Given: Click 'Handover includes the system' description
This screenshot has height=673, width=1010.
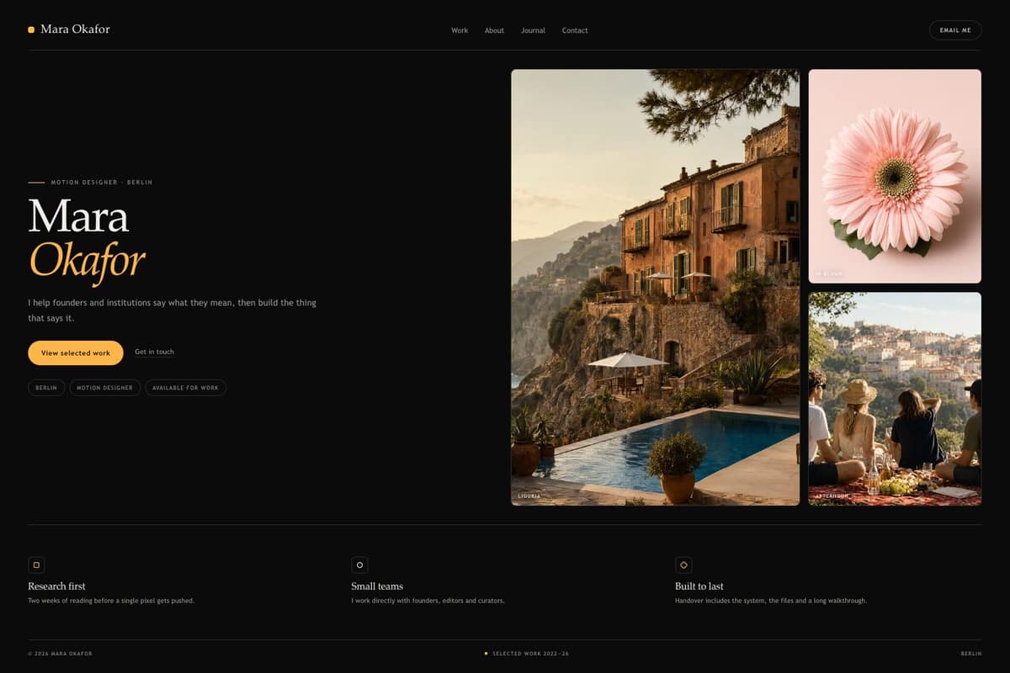Looking at the screenshot, I should 771,601.
